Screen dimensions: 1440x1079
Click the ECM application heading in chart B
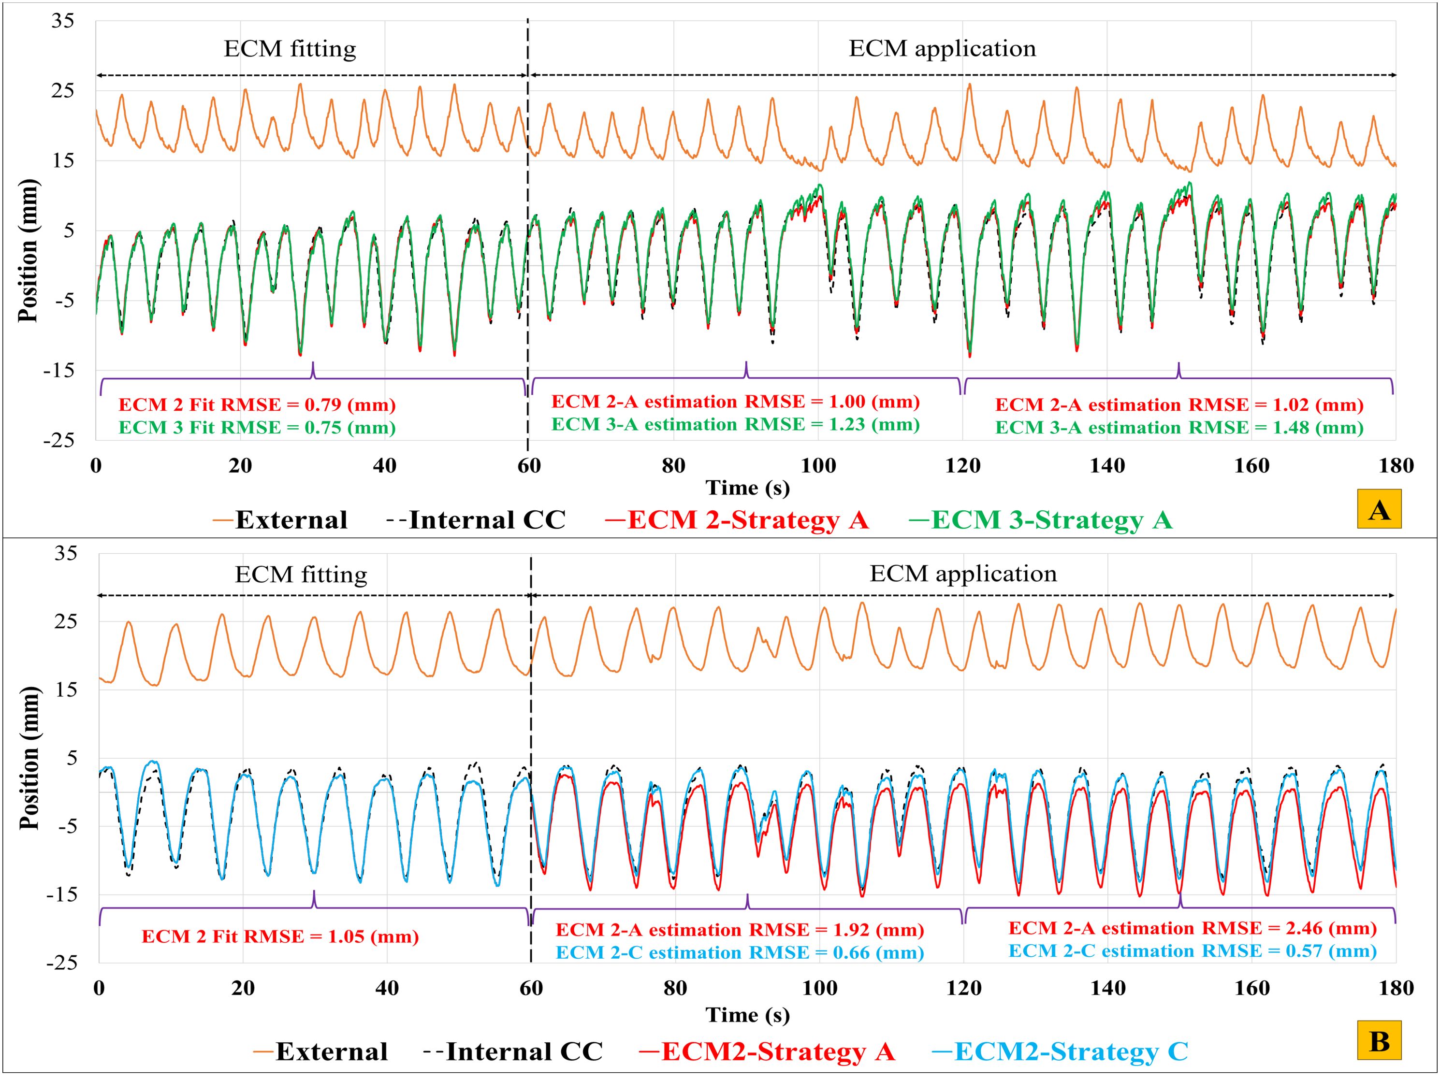[963, 574]
